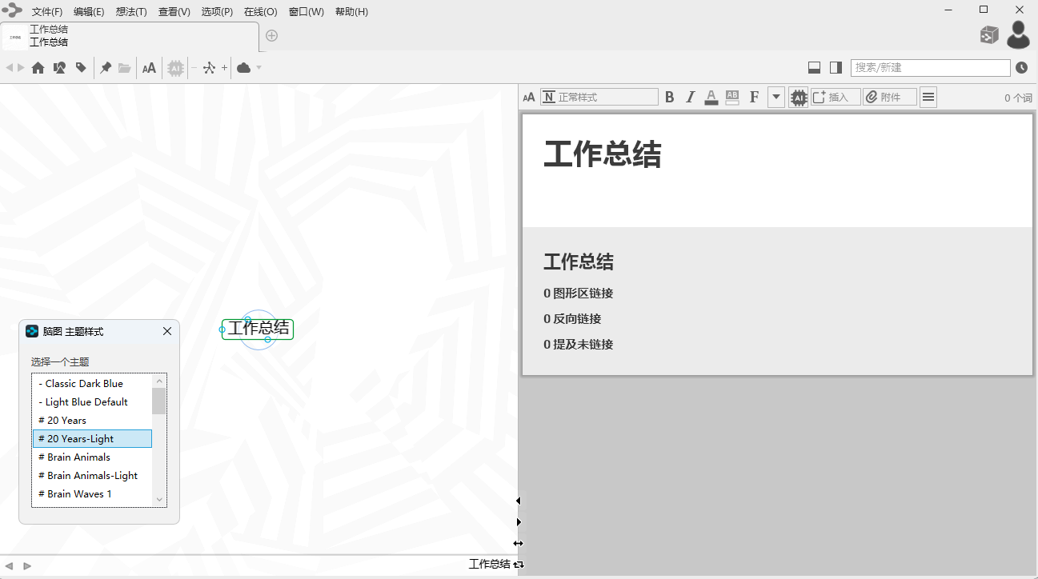Click the cloud sync icon
This screenshot has width=1038, height=579.
pyautogui.click(x=243, y=68)
